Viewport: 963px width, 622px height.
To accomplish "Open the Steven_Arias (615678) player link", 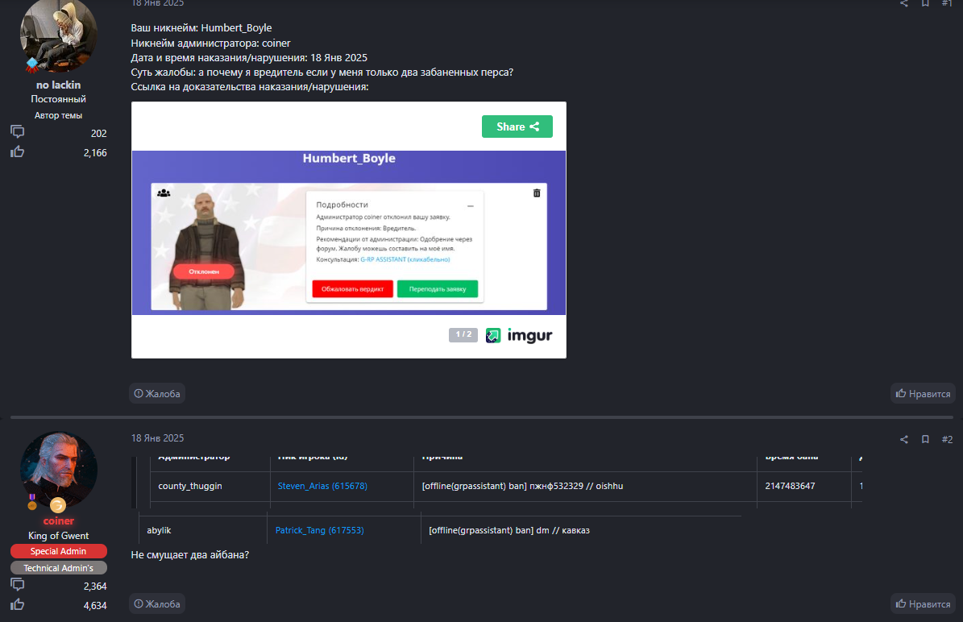I will pyautogui.click(x=322, y=486).
